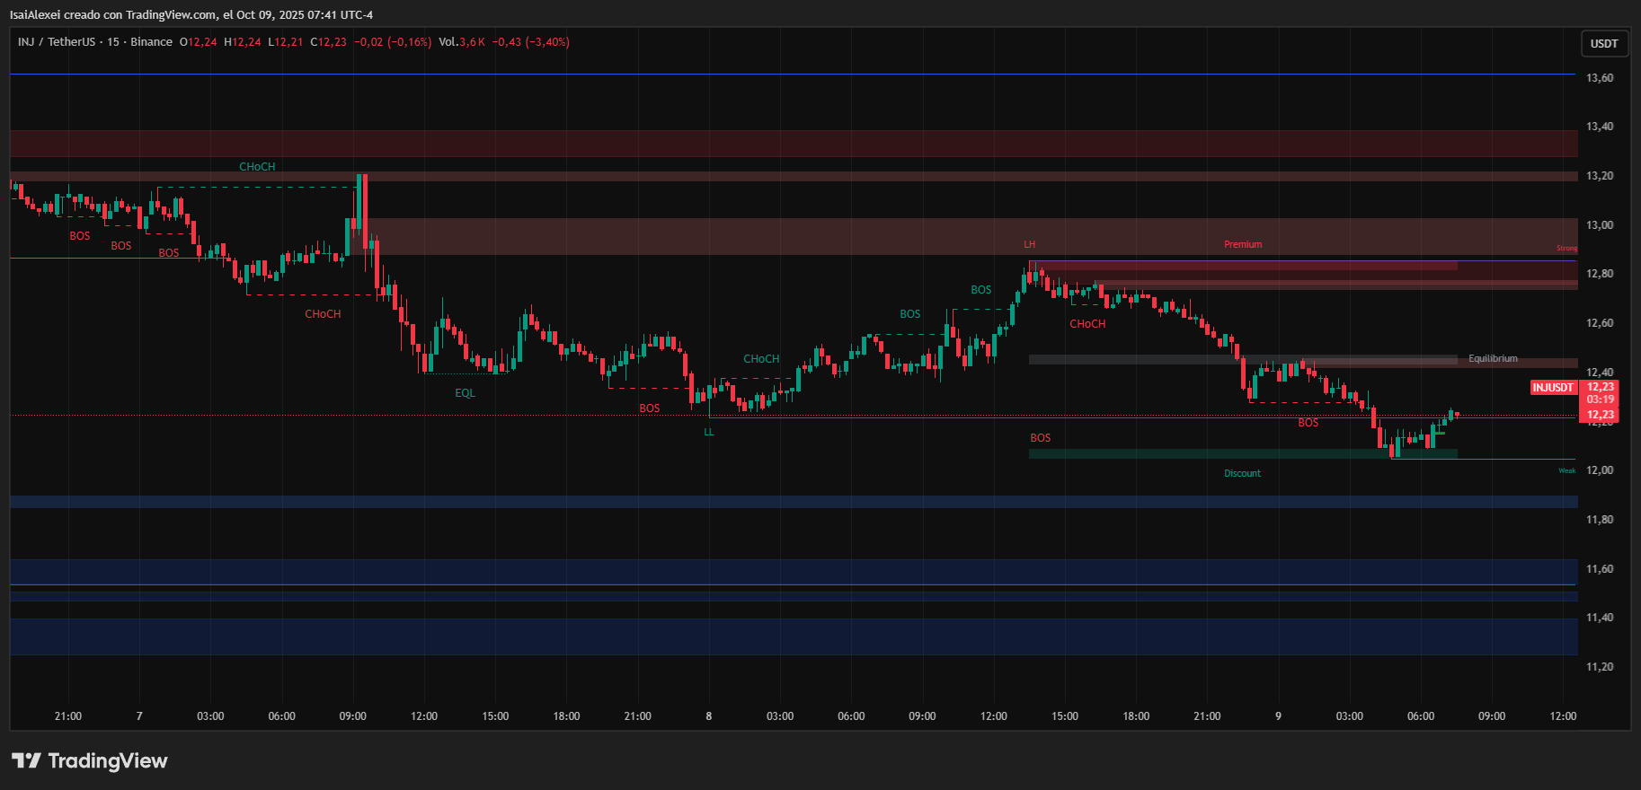Click the TradingView logo icon
This screenshot has height=790, width=1641.
point(26,761)
